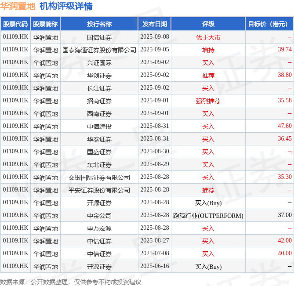
Task: Click the target price 35.58
Action: pyautogui.click(x=285, y=100)
